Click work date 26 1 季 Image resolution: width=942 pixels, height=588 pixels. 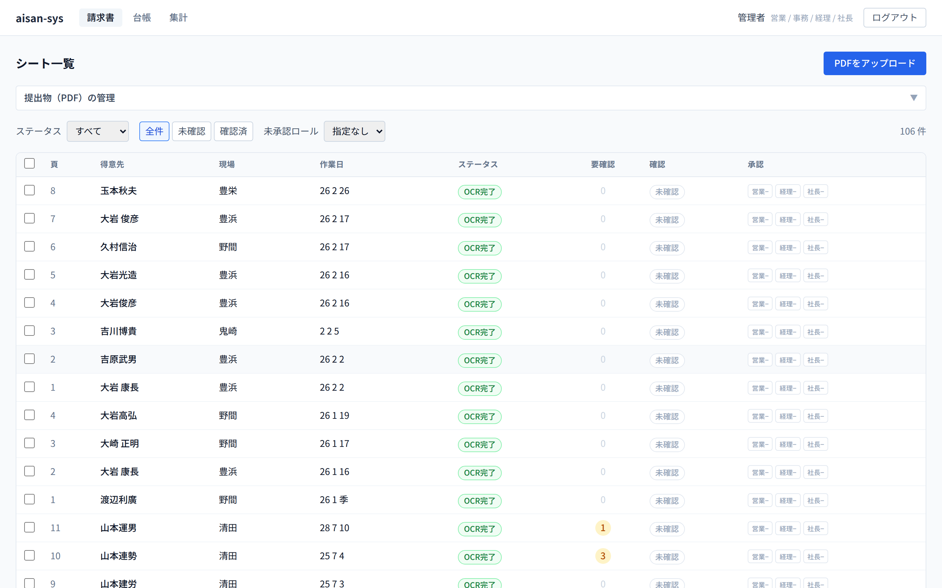(334, 500)
